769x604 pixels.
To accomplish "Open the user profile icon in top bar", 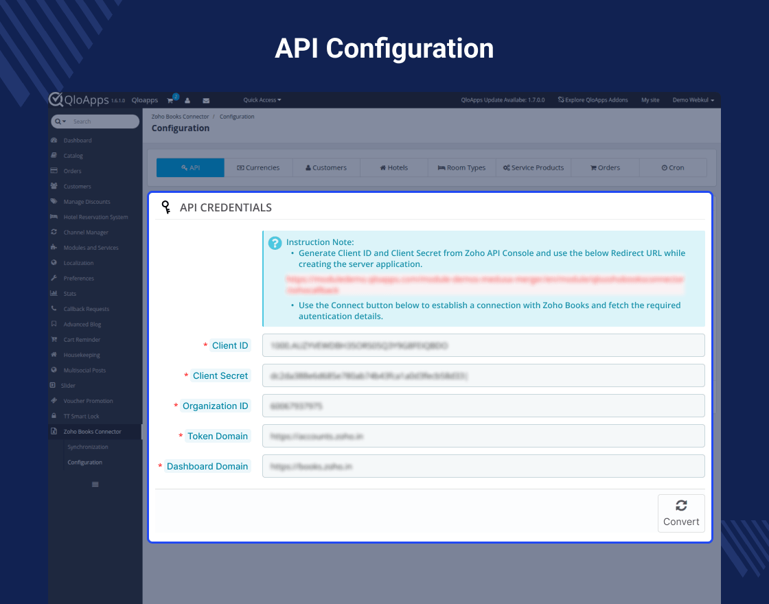I will [187, 100].
